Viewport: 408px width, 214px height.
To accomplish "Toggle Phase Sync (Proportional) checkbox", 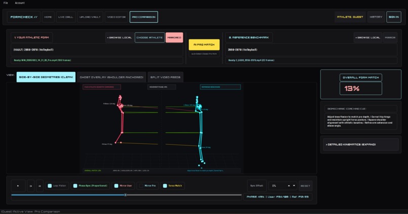I will (75, 186).
